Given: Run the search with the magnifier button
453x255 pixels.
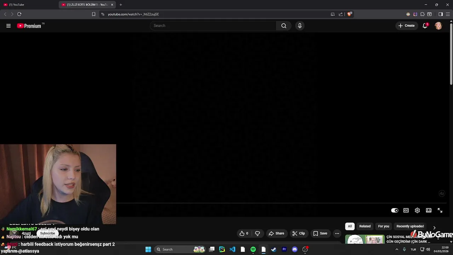Looking at the screenshot, I should pos(283,26).
